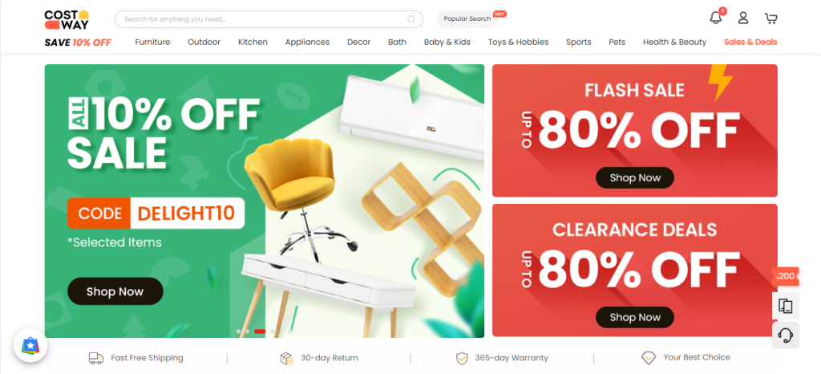This screenshot has width=821, height=374.
Task: Expand the Toys & Hobbies menu
Action: point(519,42)
